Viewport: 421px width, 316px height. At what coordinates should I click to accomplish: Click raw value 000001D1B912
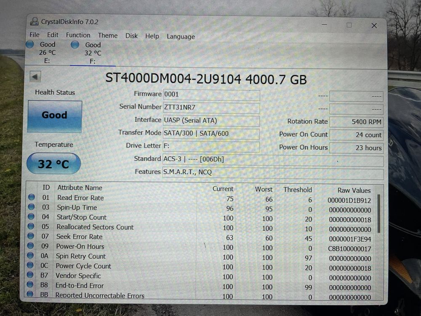click(349, 201)
